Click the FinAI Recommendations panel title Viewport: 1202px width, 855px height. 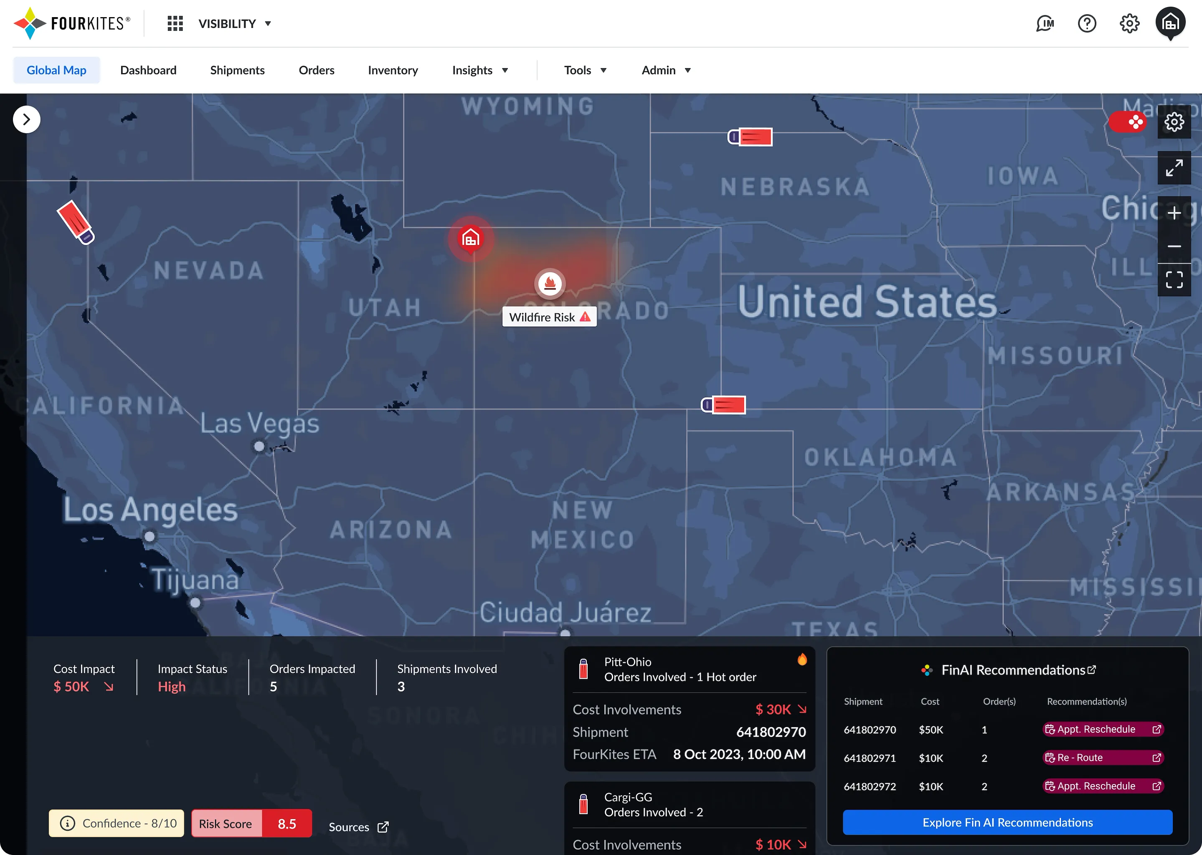point(1013,670)
